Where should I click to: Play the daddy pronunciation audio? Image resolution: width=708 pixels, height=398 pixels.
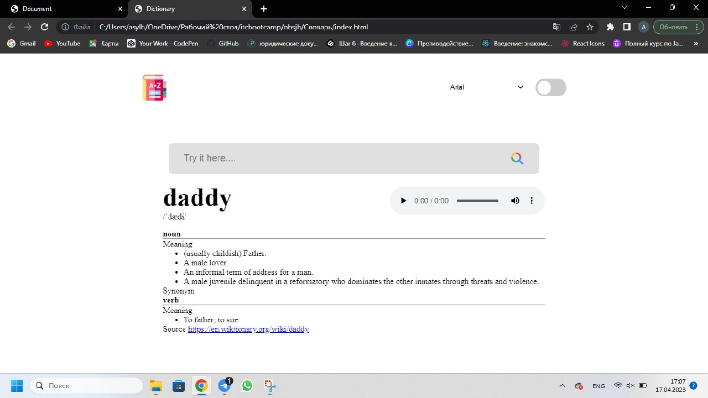click(x=403, y=201)
